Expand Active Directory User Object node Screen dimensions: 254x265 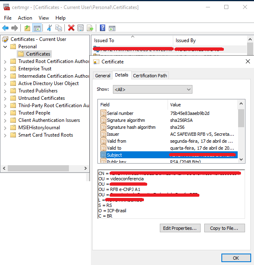point(5,84)
